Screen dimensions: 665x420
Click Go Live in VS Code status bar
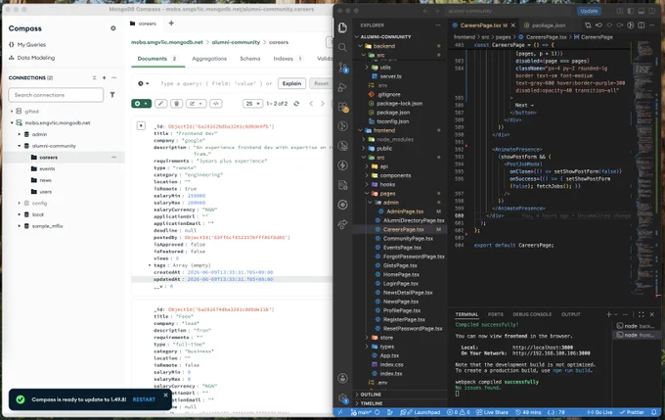coord(600,412)
